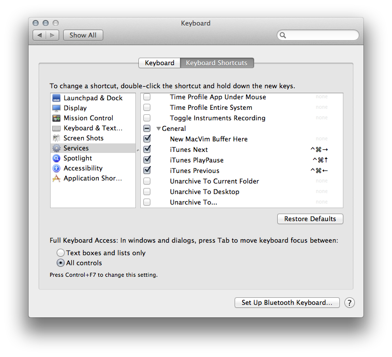Click 'none' shortcut for Toggle Instruments Recording
This screenshot has height=357, width=392.
(321, 117)
